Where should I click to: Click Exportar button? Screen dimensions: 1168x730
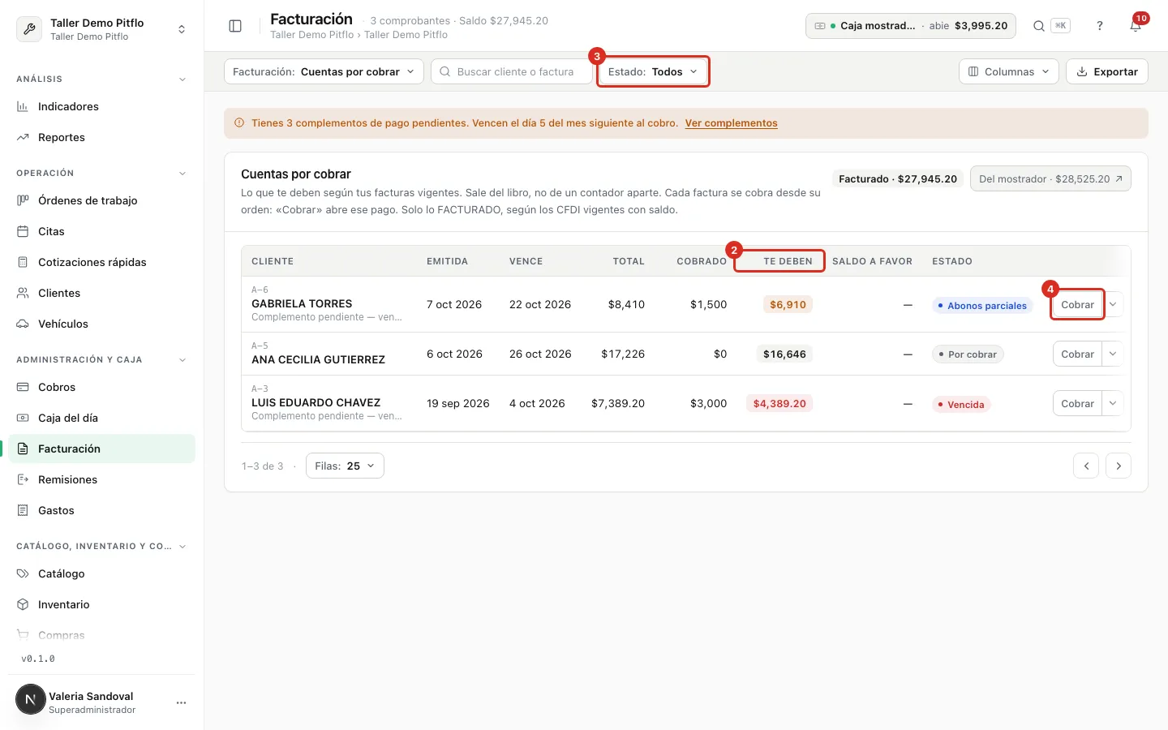coord(1107,71)
